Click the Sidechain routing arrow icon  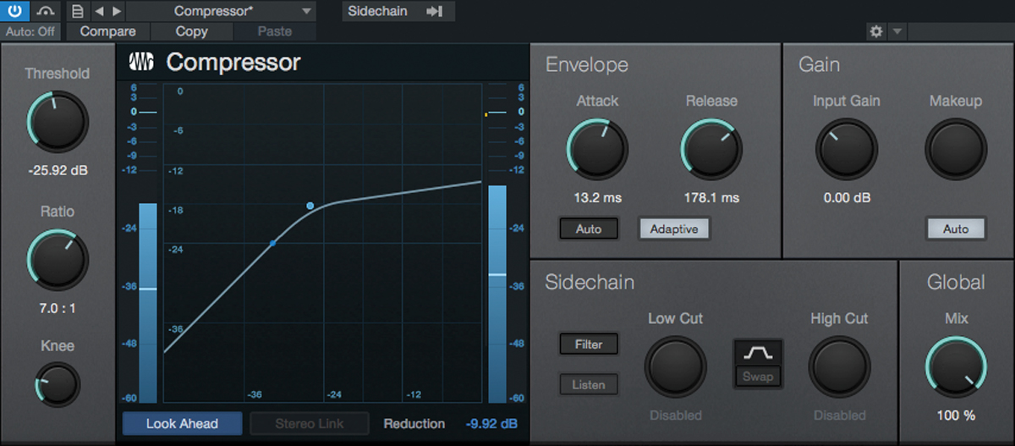click(436, 12)
